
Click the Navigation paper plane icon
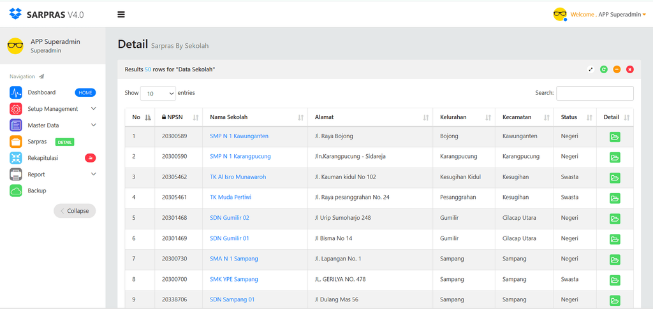tap(41, 76)
